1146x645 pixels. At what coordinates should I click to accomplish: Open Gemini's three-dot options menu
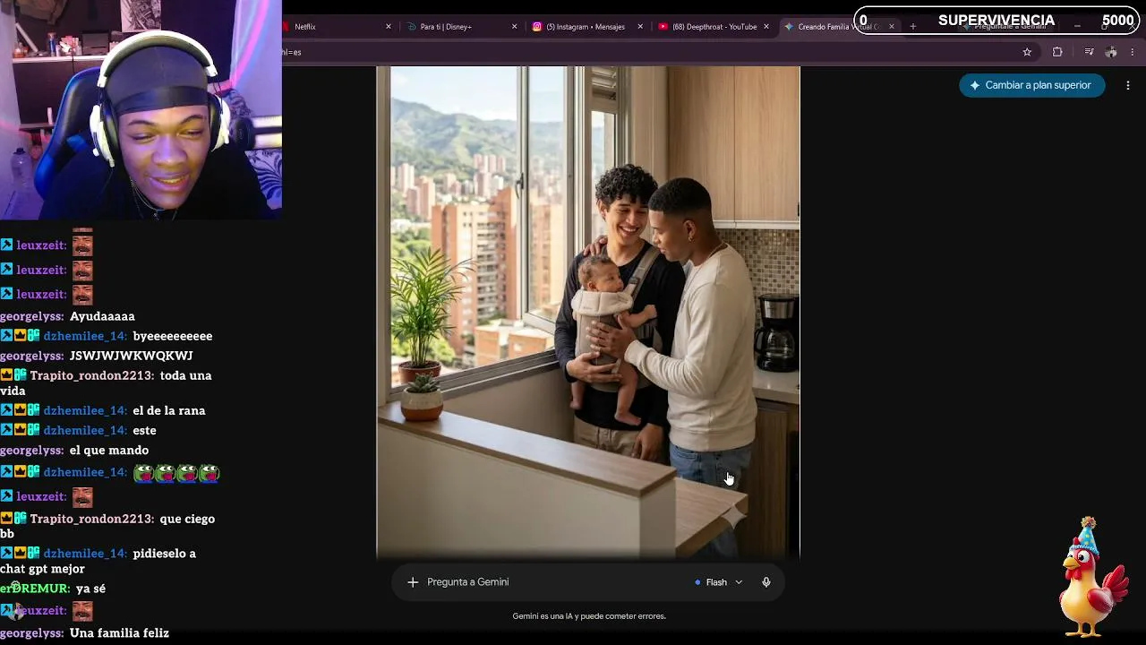(1128, 85)
